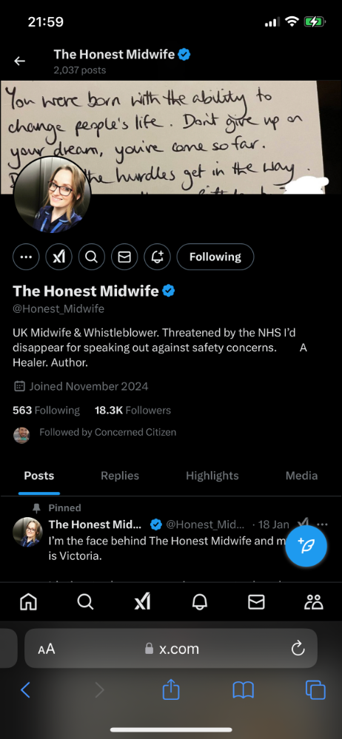Image resolution: width=342 pixels, height=739 pixels.
Task: Toggle the Following button
Action: 215,257
